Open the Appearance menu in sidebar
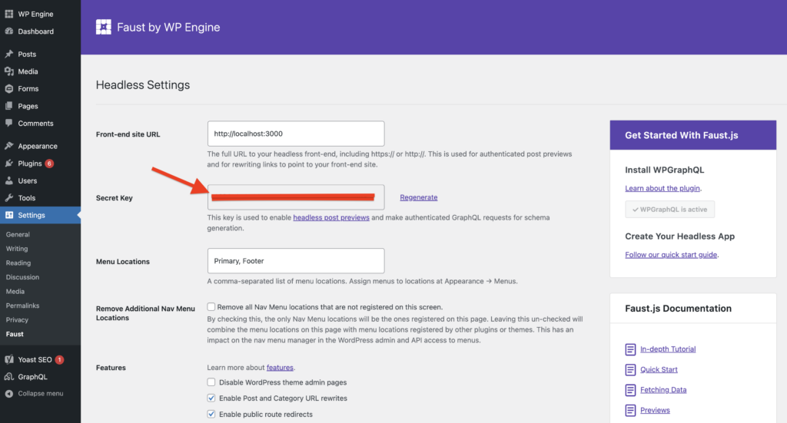 (38, 146)
